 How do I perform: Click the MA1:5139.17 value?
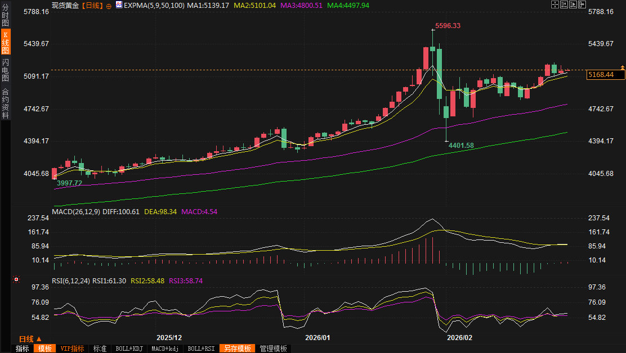(208, 6)
